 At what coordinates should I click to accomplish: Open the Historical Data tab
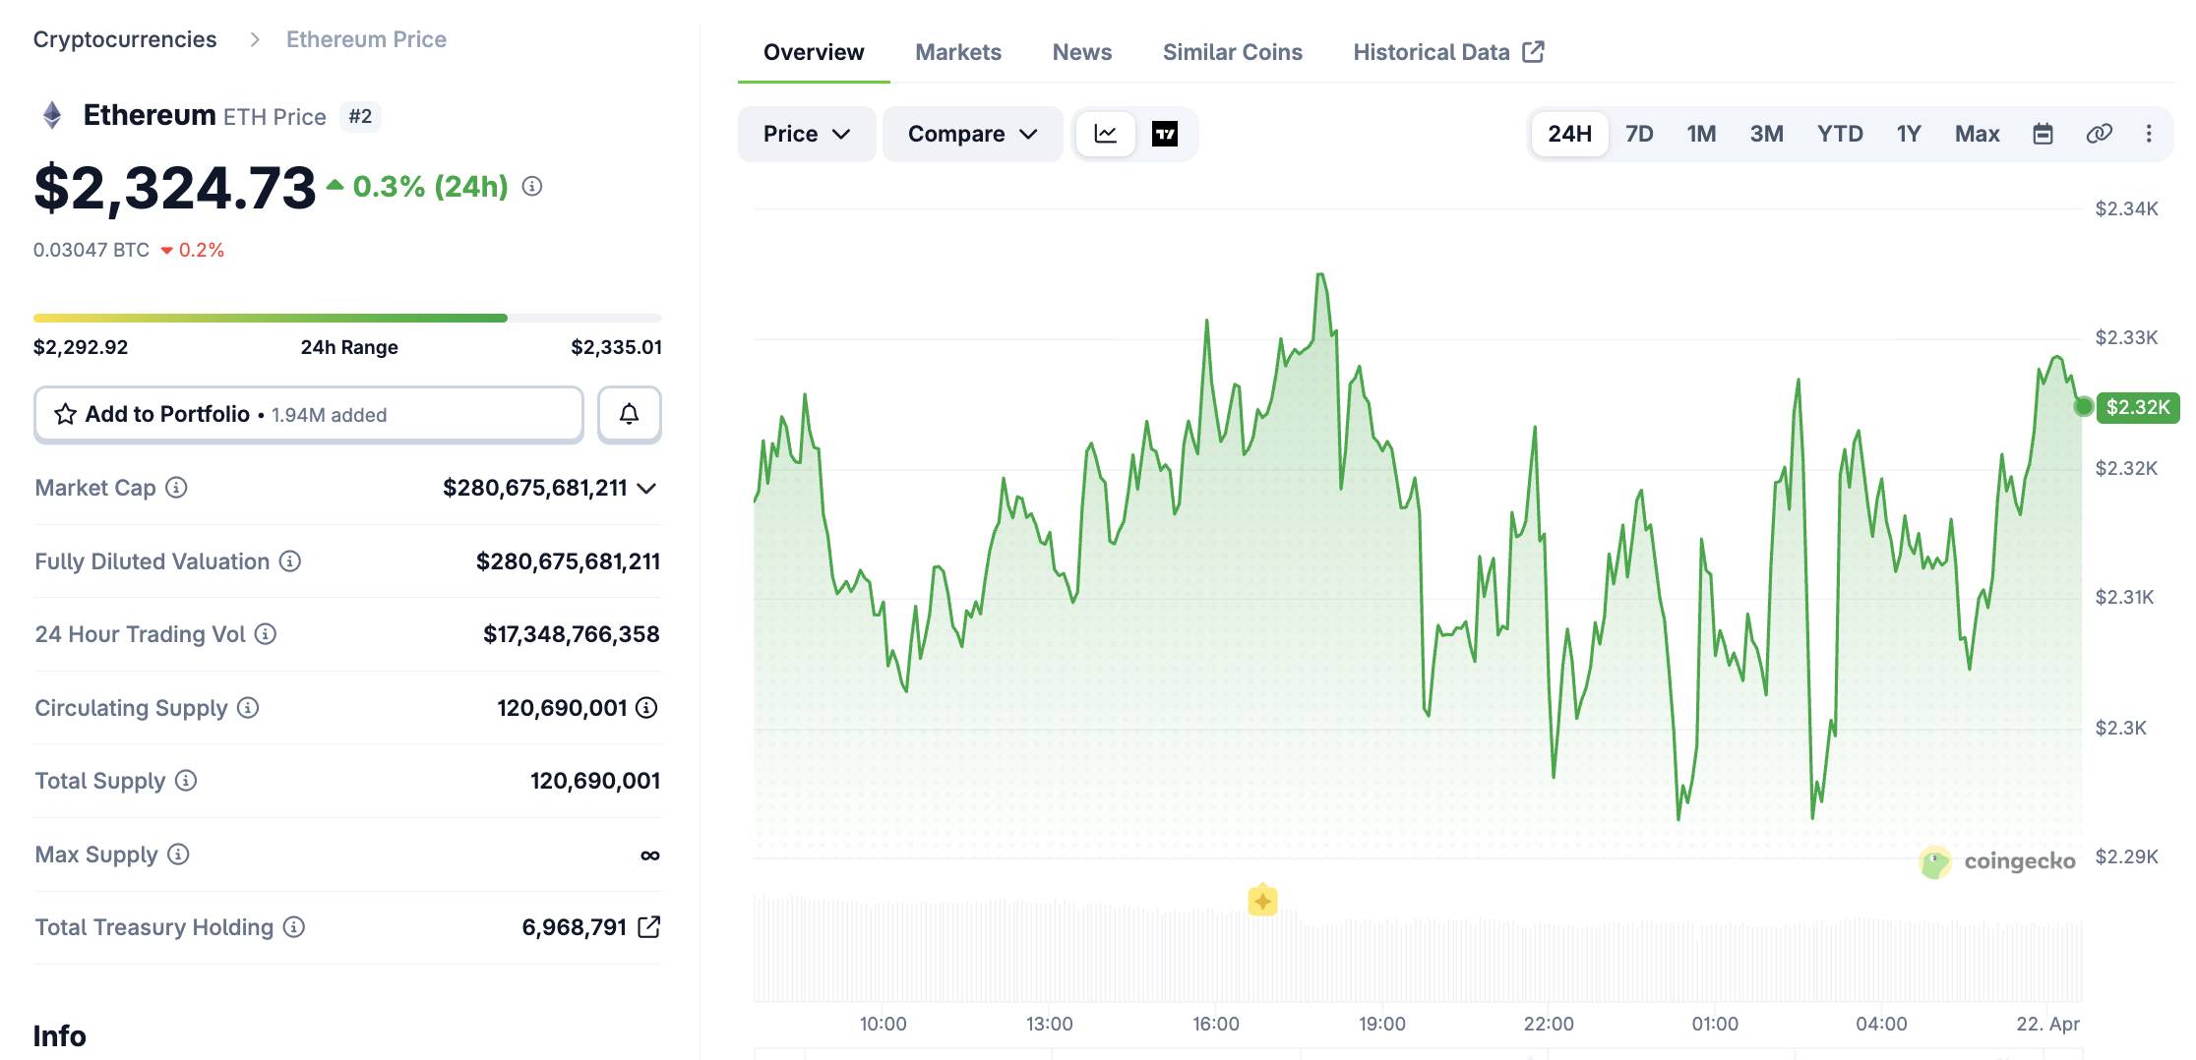point(1432,51)
